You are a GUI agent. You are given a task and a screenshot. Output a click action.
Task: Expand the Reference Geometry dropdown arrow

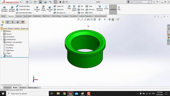100,13
